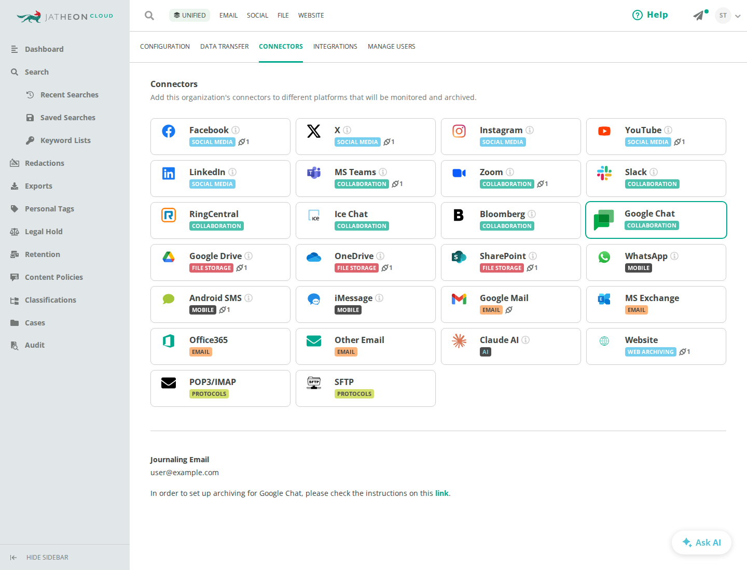Select the RingCentral logo icon

[169, 215]
